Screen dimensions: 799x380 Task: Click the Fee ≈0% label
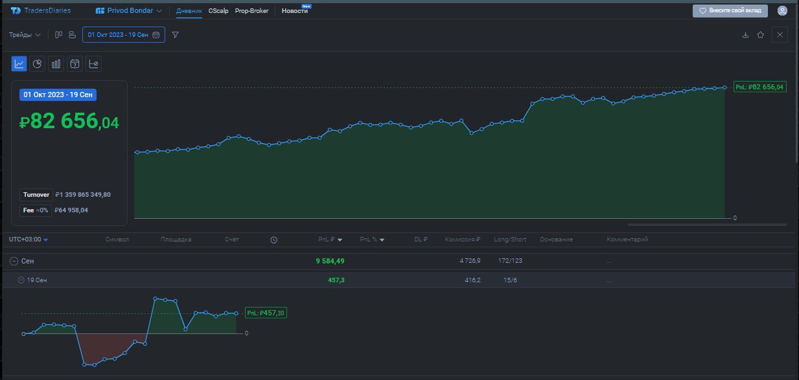click(x=36, y=210)
